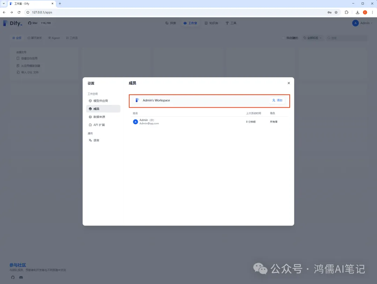
Task: Open API 扩展 in settings sidebar
Action: [103, 125]
